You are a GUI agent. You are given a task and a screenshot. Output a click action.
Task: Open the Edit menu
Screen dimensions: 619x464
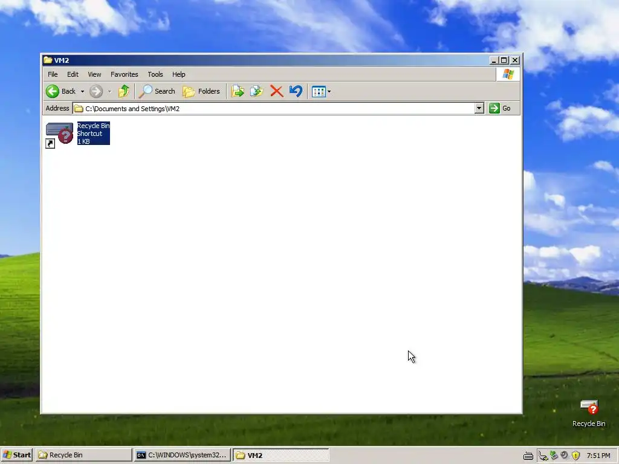(73, 74)
